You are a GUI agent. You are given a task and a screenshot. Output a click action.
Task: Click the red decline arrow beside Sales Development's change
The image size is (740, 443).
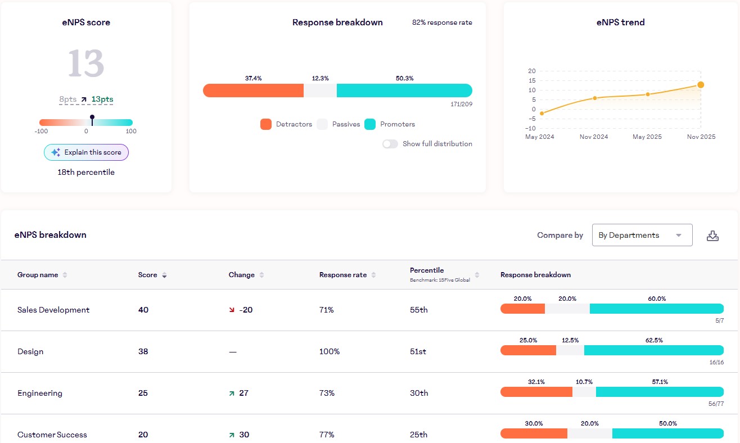232,309
